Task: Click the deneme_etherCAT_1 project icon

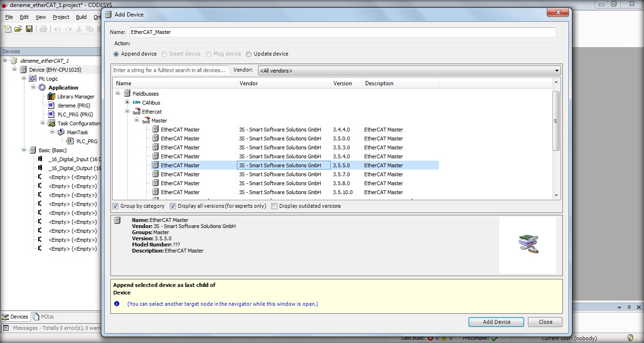Action: (x=14, y=61)
